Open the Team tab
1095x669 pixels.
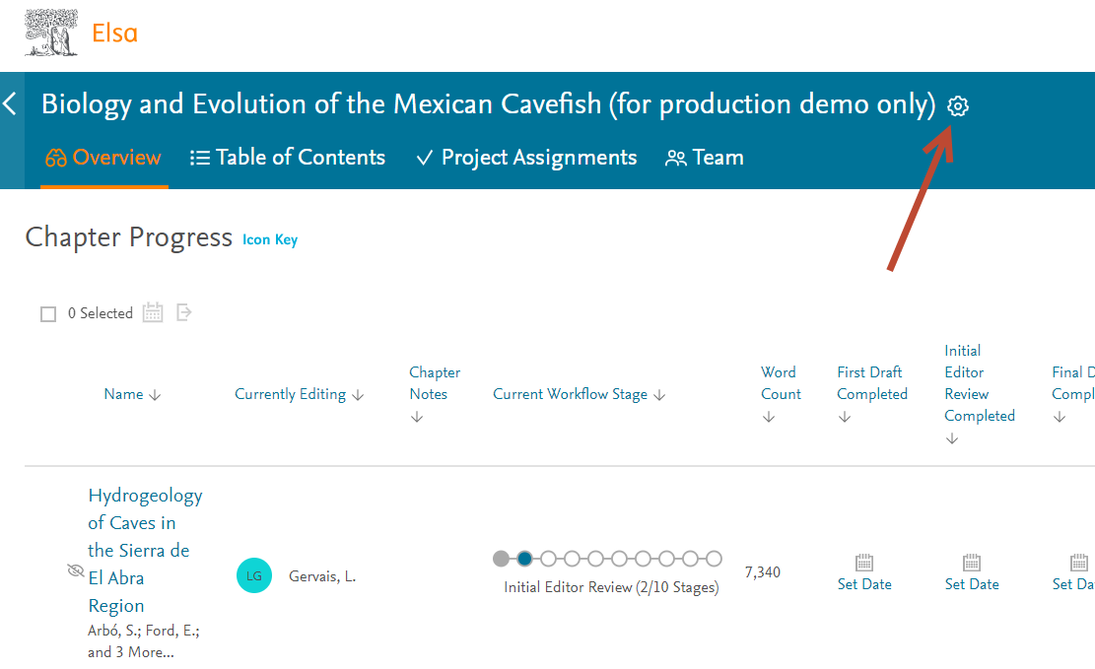pos(705,158)
